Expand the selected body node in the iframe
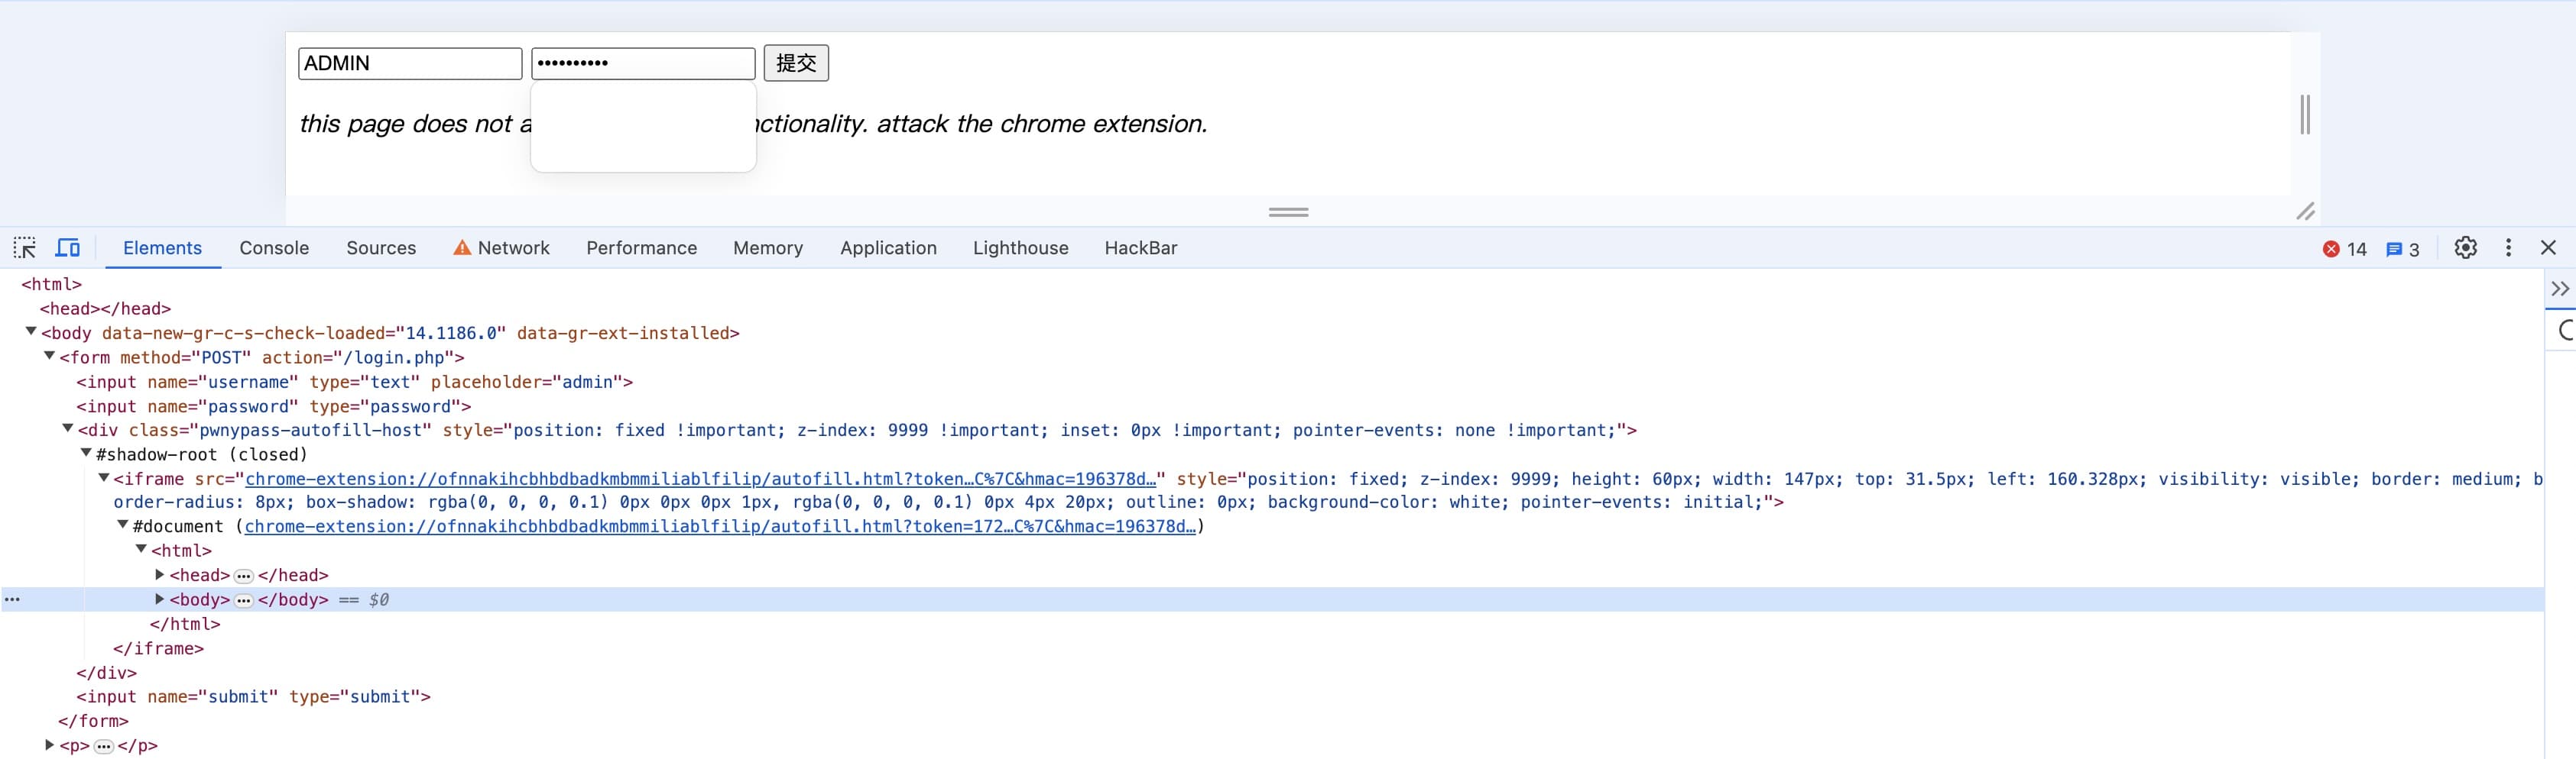The image size is (2576, 759). pyautogui.click(x=159, y=599)
